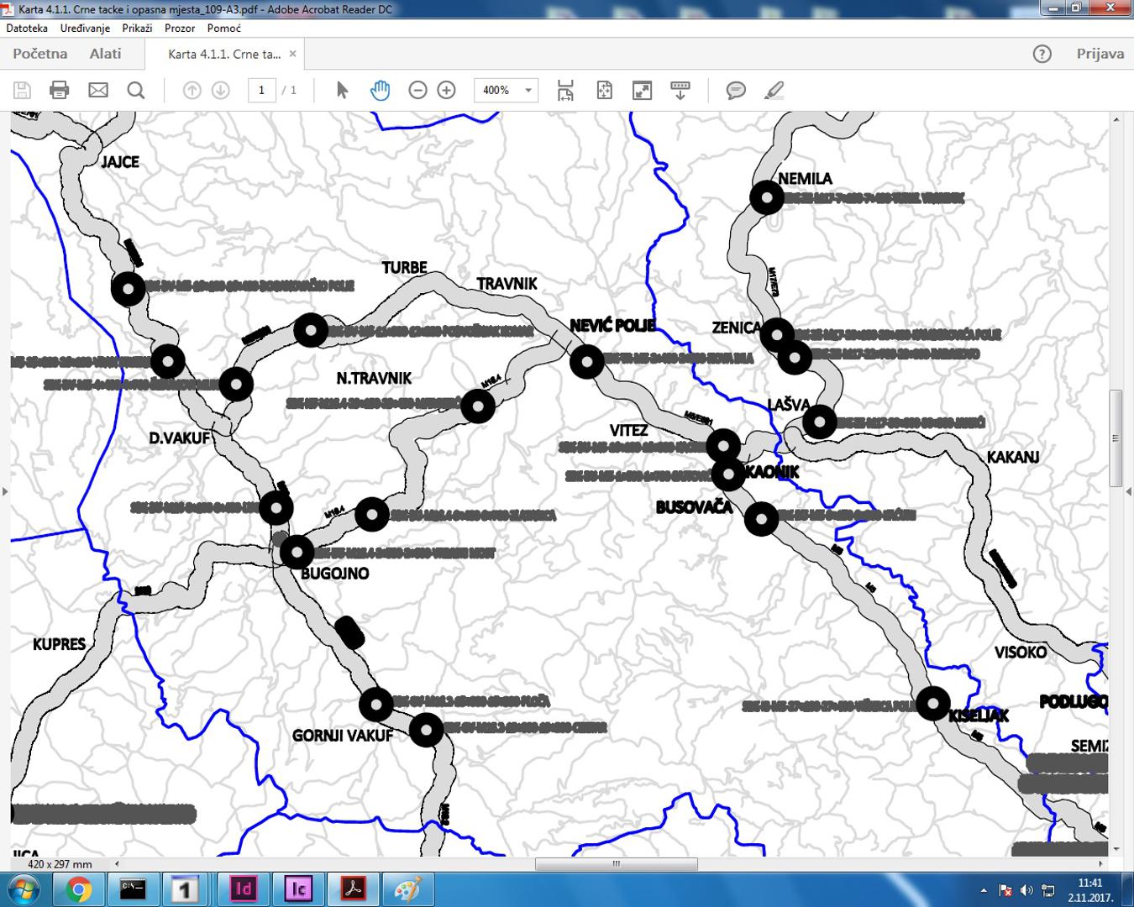This screenshot has width=1134, height=907.
Task: Click the Save file icon
Action: click(x=23, y=90)
